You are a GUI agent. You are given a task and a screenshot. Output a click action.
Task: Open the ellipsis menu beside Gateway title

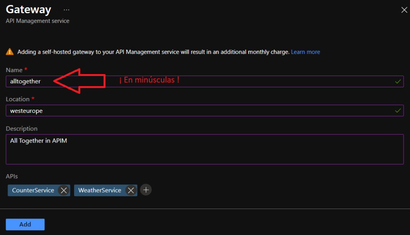[x=66, y=10]
